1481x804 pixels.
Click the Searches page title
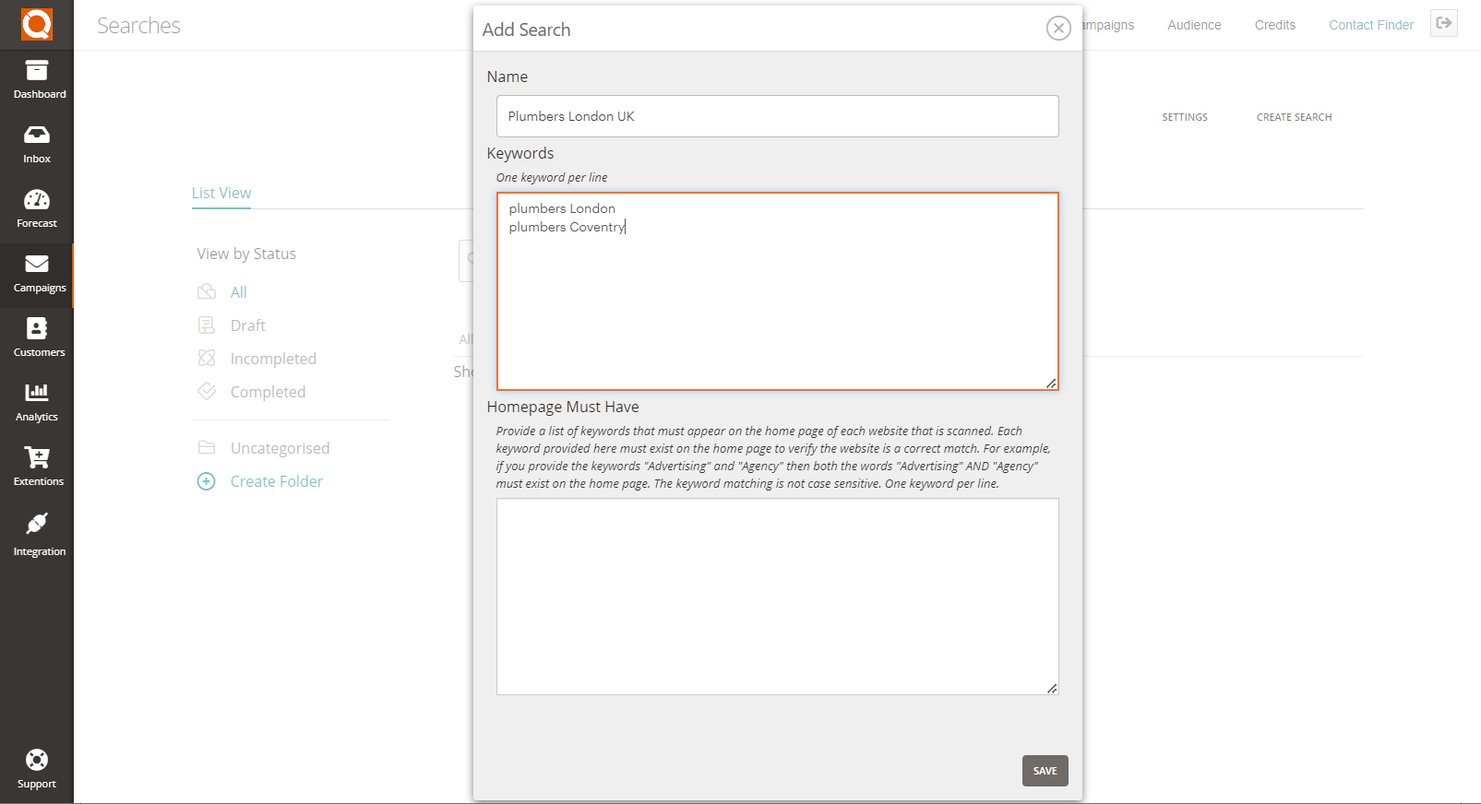point(139,26)
